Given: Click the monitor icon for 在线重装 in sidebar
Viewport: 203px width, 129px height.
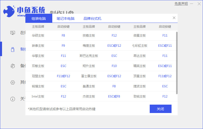Looking at the screenshot, I should pos(13,33).
